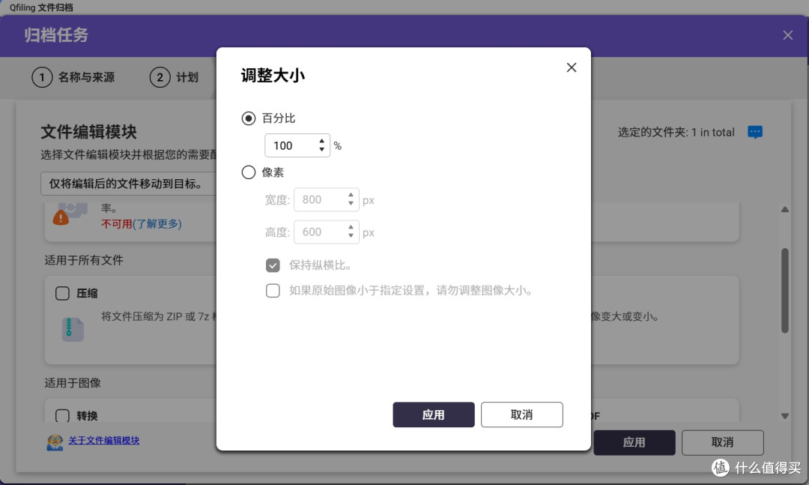
Task: Click the 不可用 status text
Action: tap(117, 223)
